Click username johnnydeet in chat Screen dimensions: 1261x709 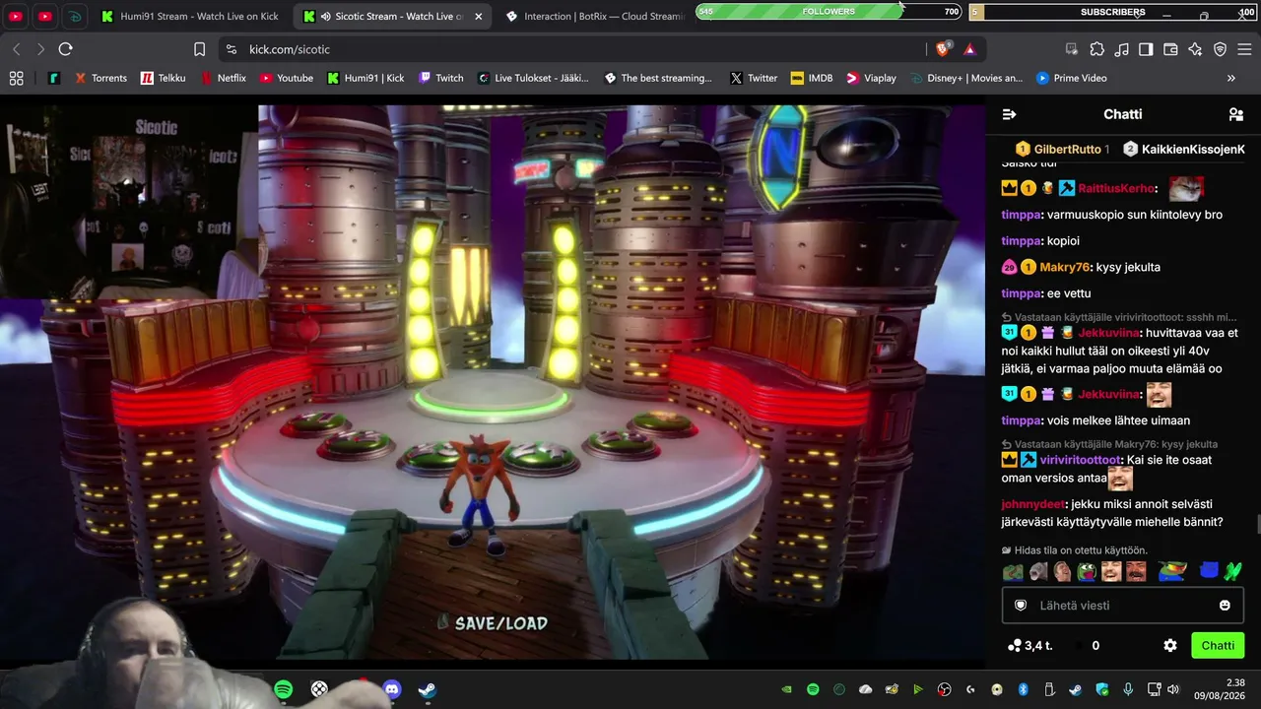pos(1034,504)
